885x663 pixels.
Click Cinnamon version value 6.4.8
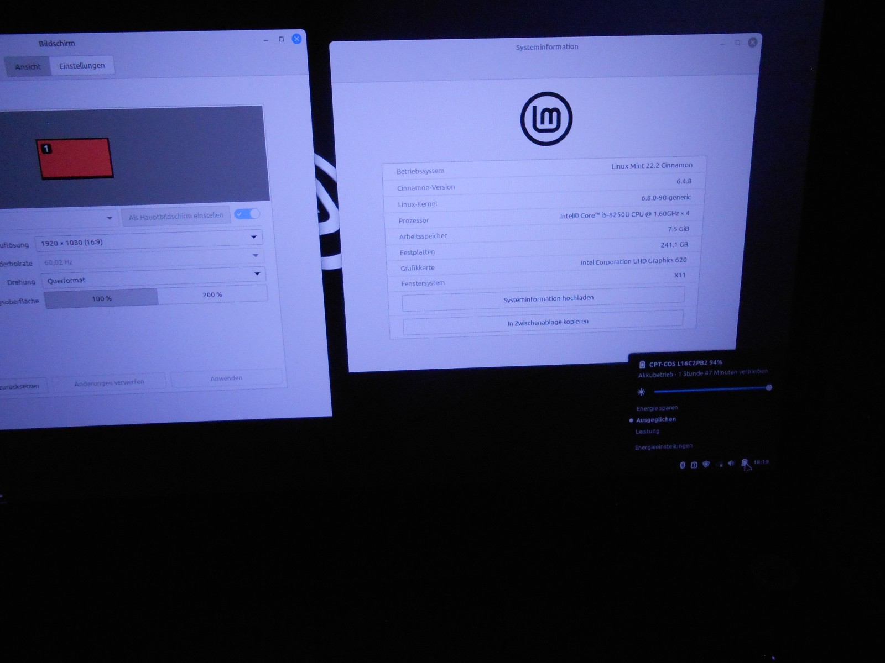coord(684,181)
